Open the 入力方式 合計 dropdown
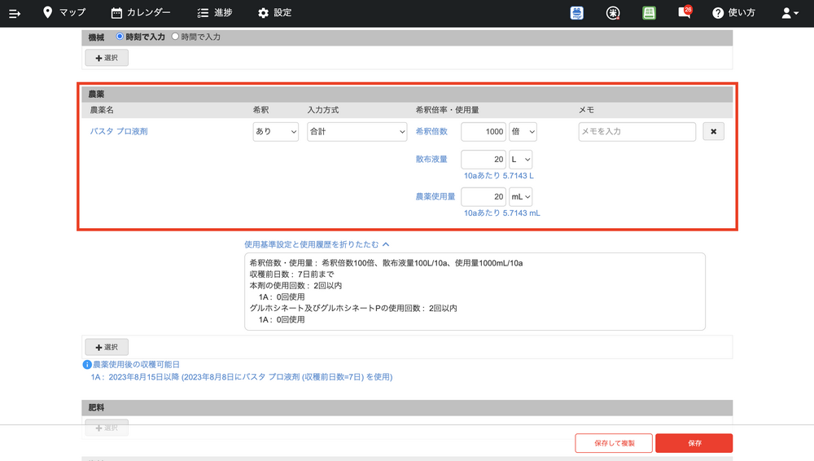Screen dimensions: 814x461 (x=357, y=131)
